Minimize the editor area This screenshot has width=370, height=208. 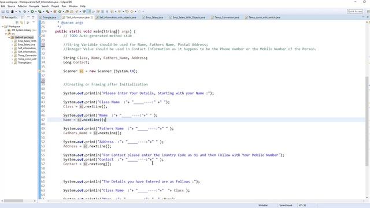coord(363,17)
